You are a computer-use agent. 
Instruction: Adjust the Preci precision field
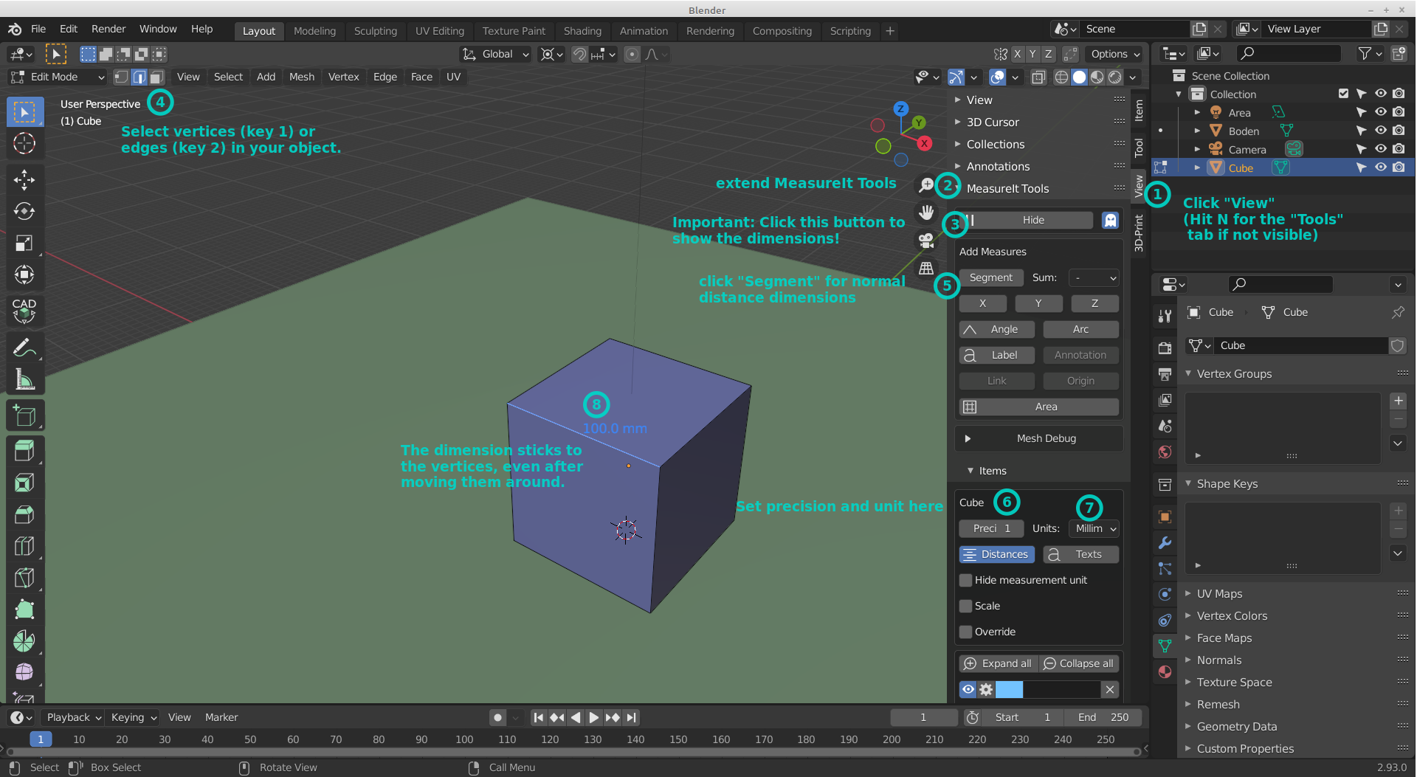(991, 528)
